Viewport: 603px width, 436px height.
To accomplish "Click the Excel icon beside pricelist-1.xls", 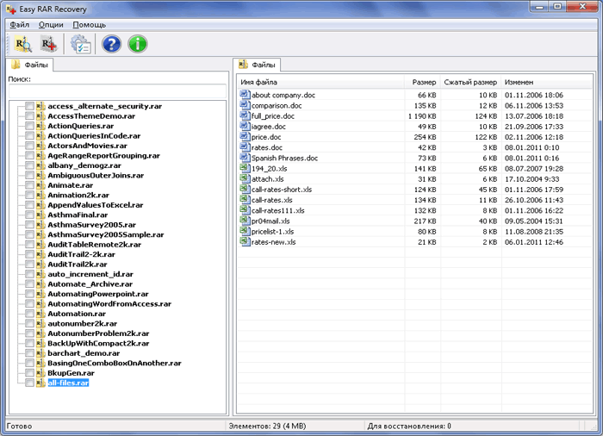I will tap(245, 231).
